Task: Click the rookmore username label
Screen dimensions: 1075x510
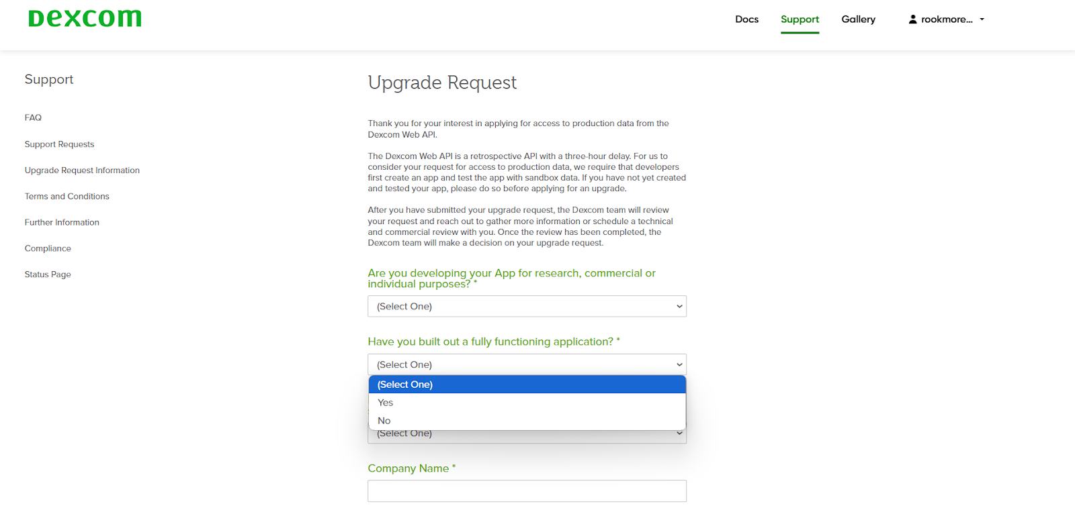Action: point(947,19)
